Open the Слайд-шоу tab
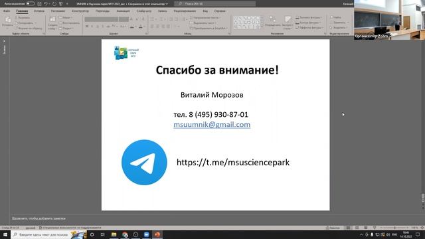This screenshot has width=425, height=239. [144, 11]
